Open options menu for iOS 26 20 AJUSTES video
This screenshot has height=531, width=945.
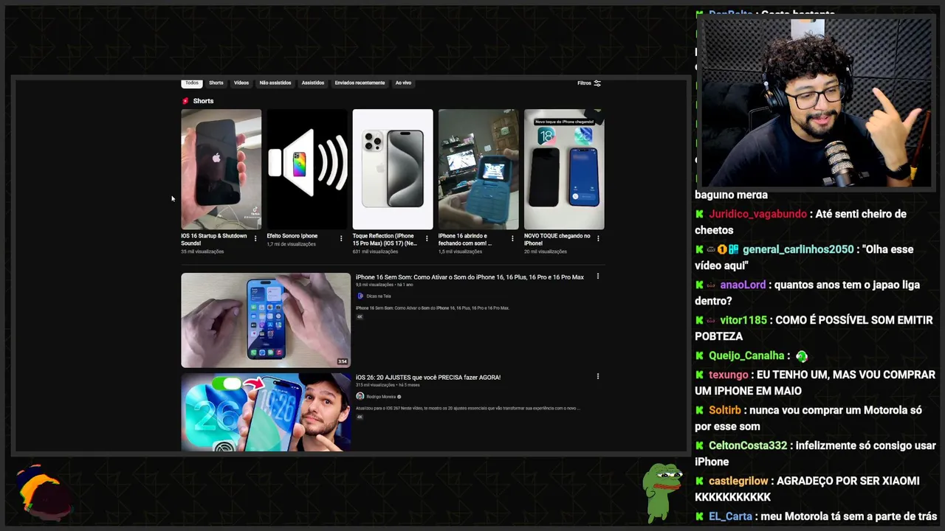point(598,377)
